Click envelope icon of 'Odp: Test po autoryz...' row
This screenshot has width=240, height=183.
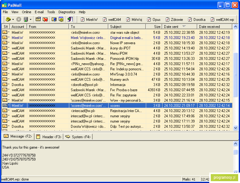click(5, 126)
